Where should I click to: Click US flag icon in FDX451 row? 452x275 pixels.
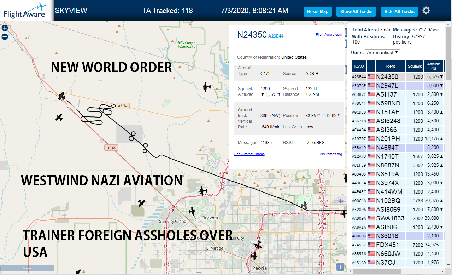pos(371,245)
